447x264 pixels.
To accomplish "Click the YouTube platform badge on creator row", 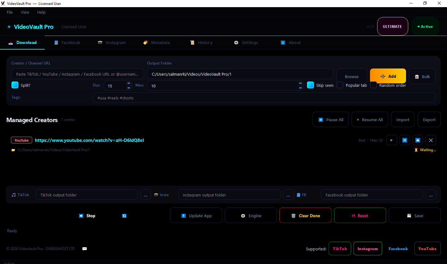I will (21, 140).
